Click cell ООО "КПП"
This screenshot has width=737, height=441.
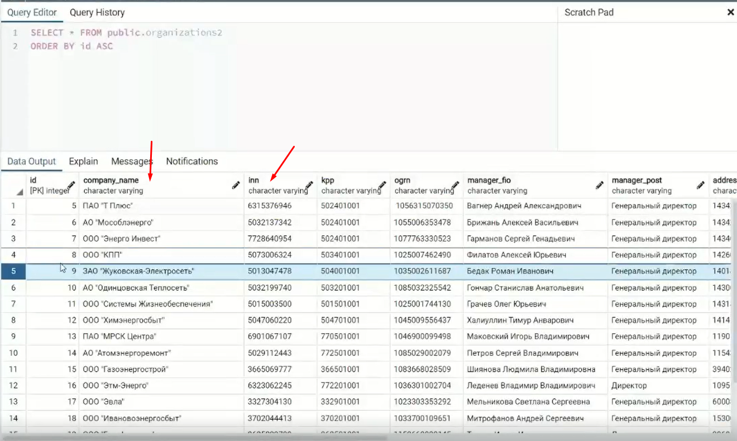pos(161,255)
